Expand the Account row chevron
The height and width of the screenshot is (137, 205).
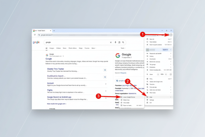point(106,84)
